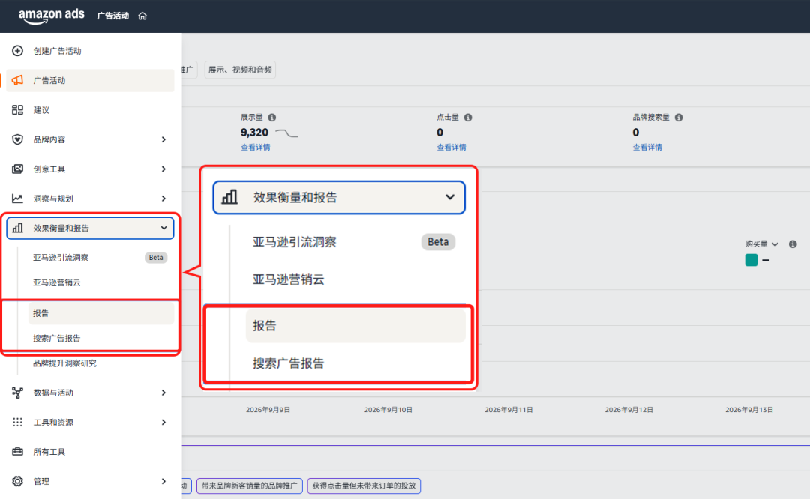Click 带来品牌新客销量的品牌推广 filter button

coord(250,486)
